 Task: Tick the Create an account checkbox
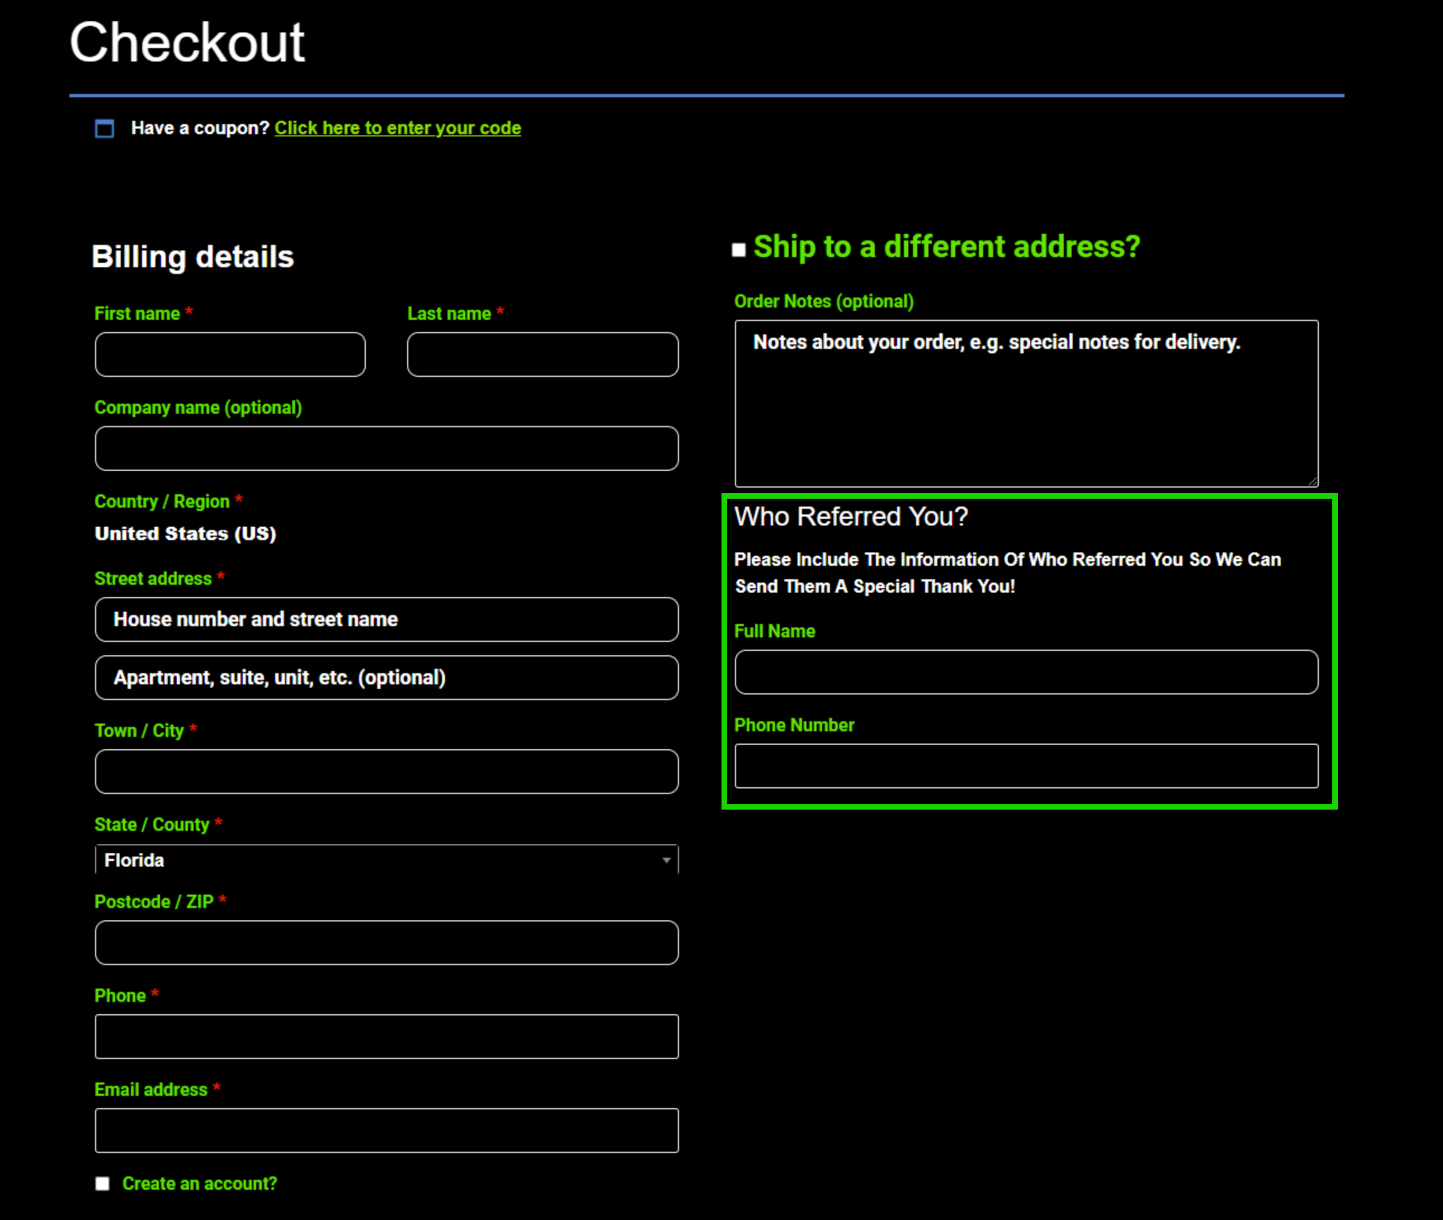click(x=102, y=1183)
